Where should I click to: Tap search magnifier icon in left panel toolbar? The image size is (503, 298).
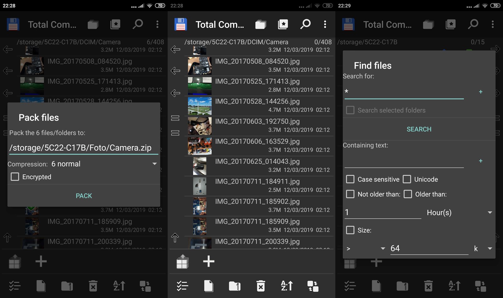(x=137, y=24)
